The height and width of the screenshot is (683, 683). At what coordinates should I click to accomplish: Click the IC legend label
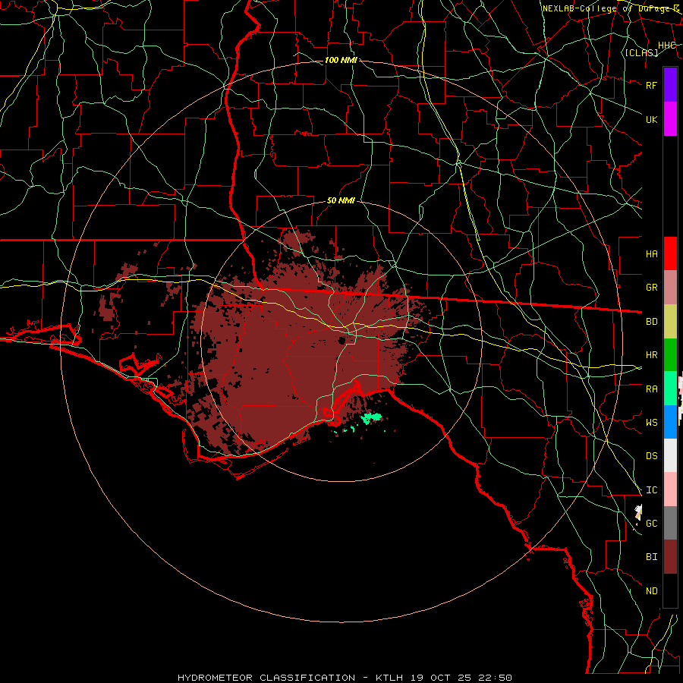pyautogui.click(x=651, y=490)
